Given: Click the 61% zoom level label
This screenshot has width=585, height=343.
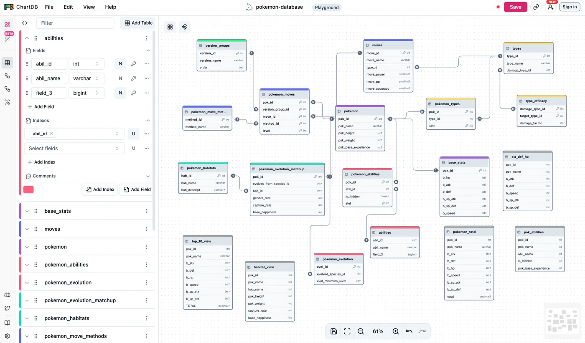Looking at the screenshot, I should (378, 331).
